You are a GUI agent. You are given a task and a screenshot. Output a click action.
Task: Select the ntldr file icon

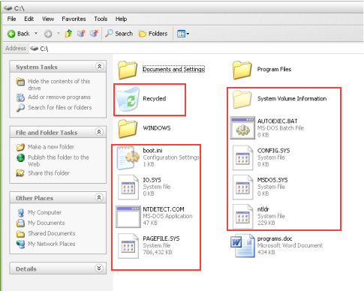pos(242,217)
